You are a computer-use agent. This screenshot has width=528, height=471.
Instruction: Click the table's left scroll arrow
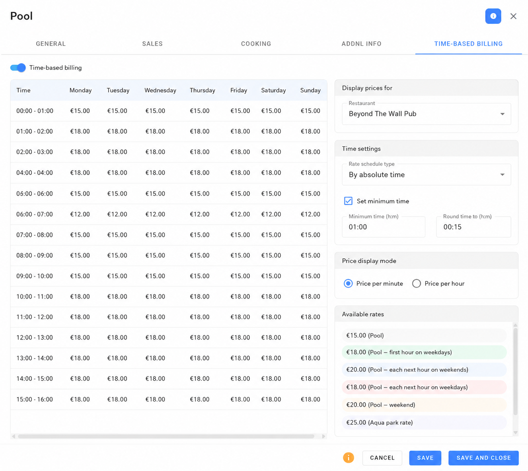[14, 436]
